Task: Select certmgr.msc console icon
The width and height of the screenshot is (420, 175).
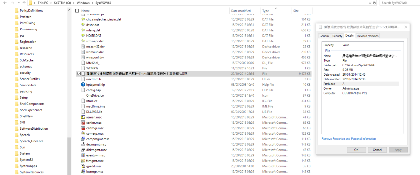Action: [83, 128]
